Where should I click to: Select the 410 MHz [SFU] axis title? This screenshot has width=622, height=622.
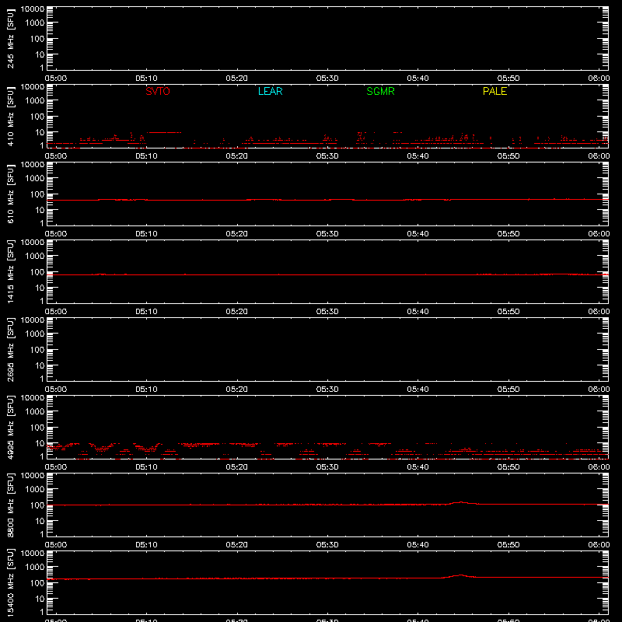pos(10,116)
